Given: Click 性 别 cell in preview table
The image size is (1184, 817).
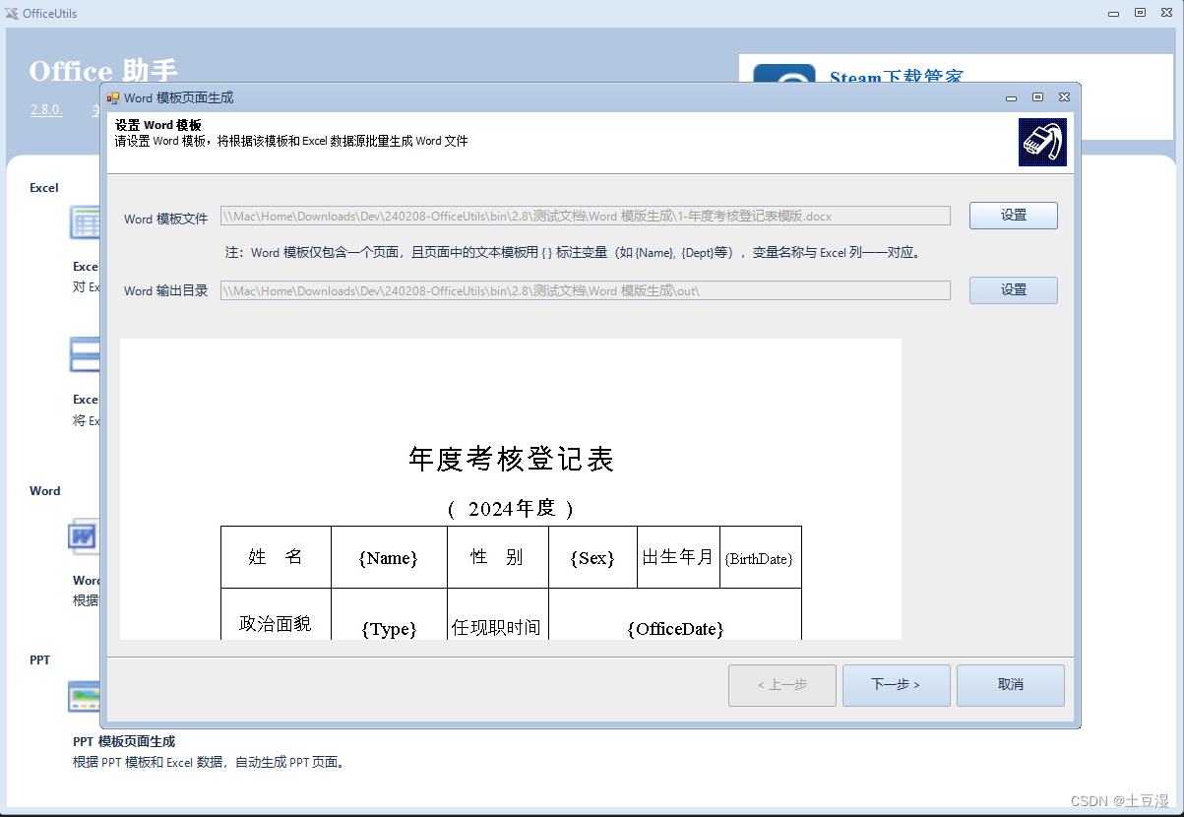Looking at the screenshot, I should tap(497, 557).
